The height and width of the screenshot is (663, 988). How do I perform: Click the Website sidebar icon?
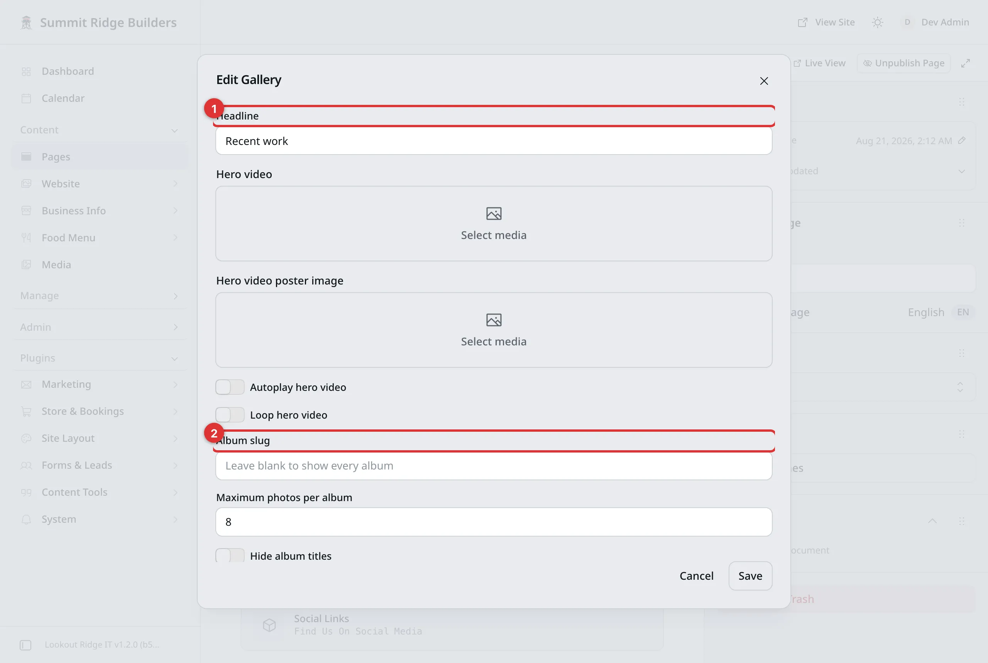(x=26, y=184)
